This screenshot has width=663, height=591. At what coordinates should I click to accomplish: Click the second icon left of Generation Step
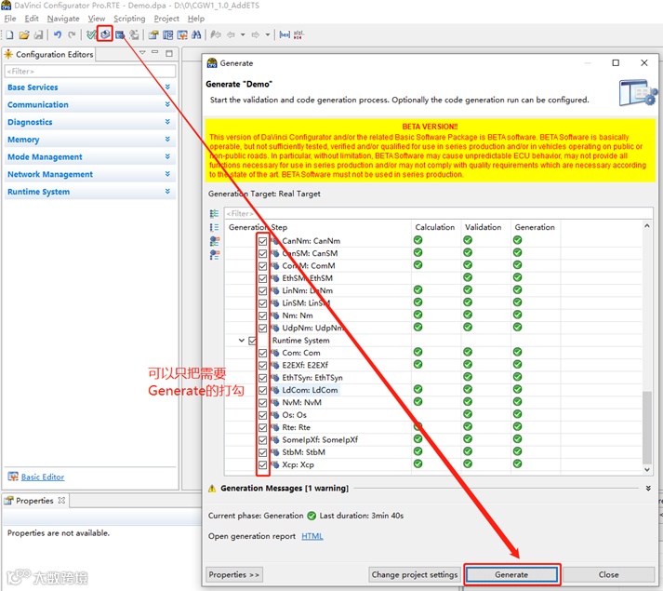[x=215, y=227]
